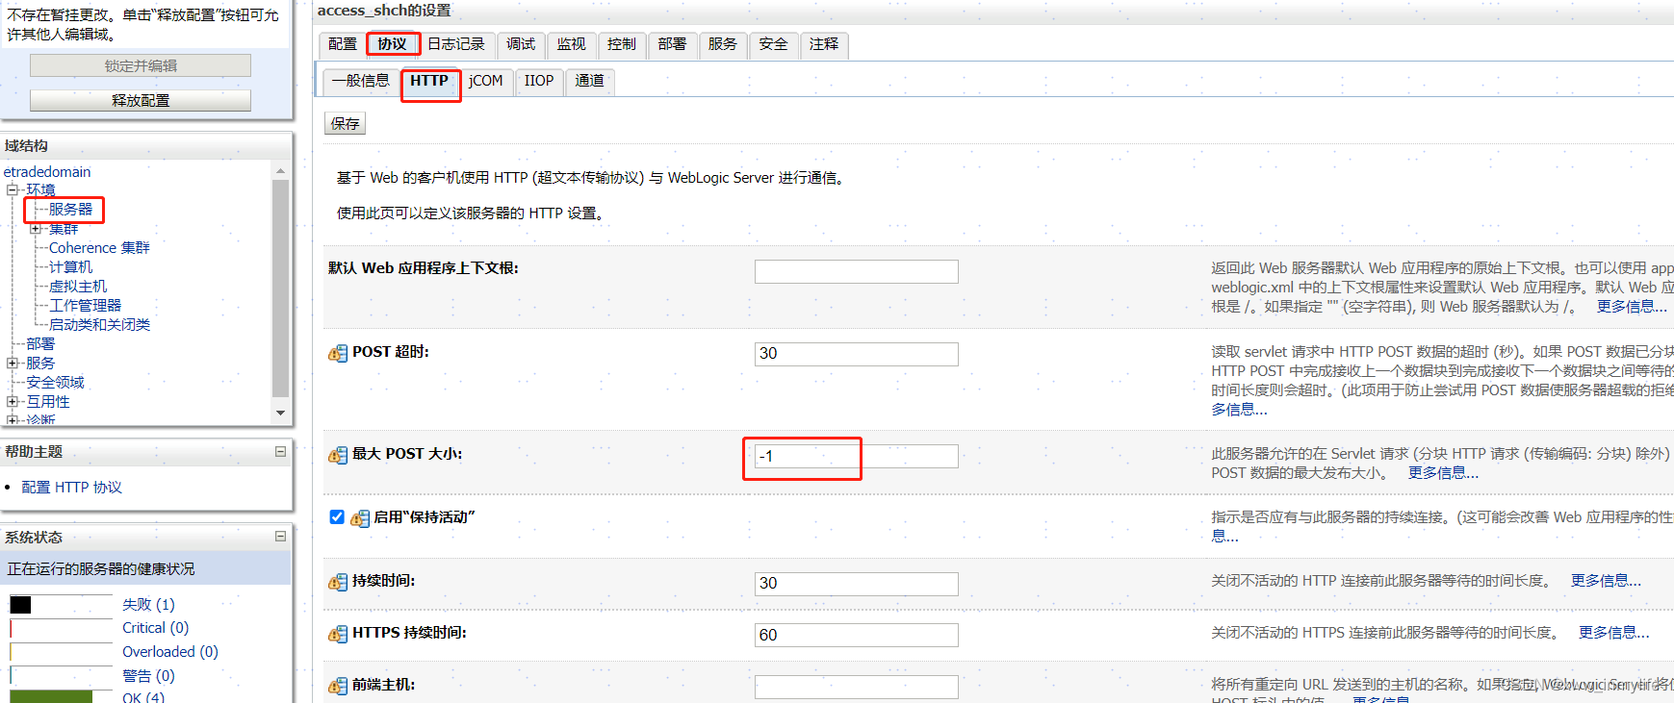This screenshot has height=703, width=1674.
Task: Click the domain tree scroll-up arrow
Action: click(280, 170)
